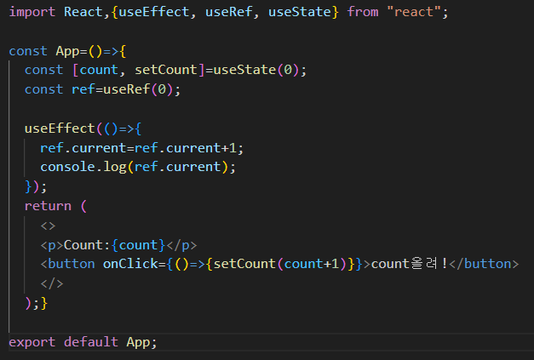534x360 pixels.
Task: Click the 'useEffect(()=>{' call line
Action: (83, 129)
